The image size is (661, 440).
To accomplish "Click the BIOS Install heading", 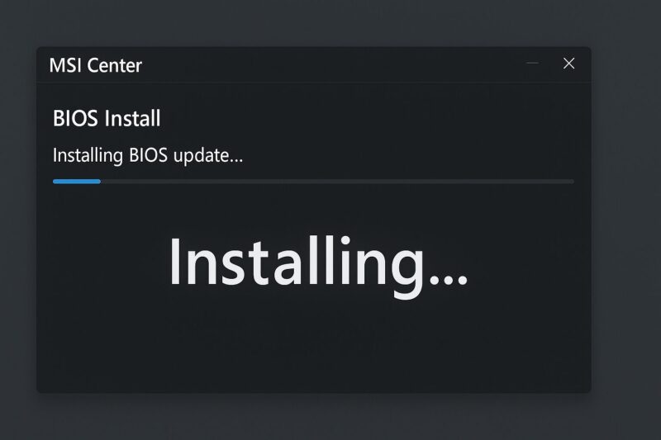I will [x=107, y=118].
